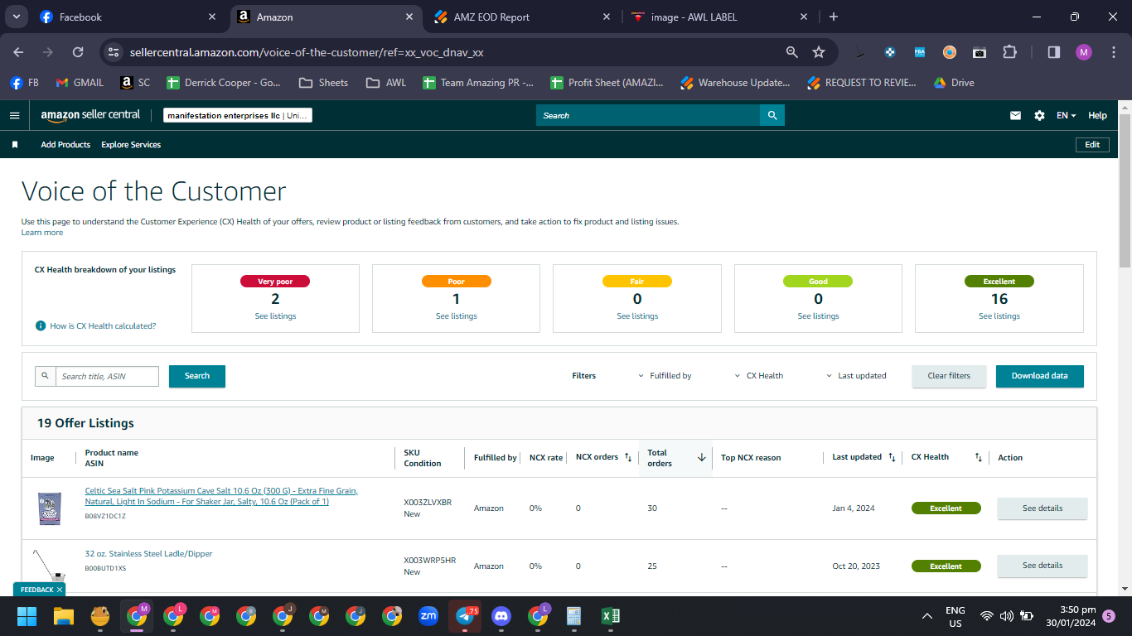Open the Chrome three-dot menu
Image resolution: width=1132 pixels, height=636 pixels.
click(1112, 52)
